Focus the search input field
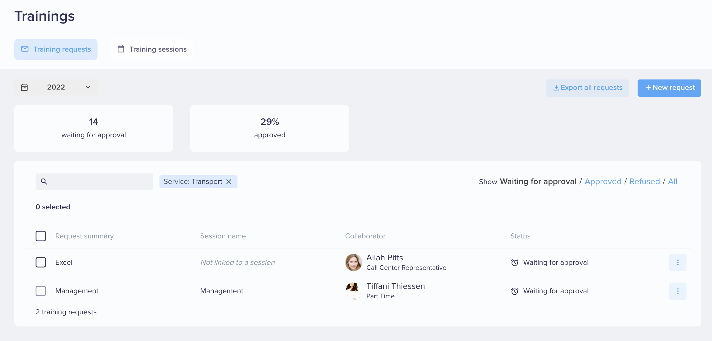Screen dimensions: 712x341 94,181
